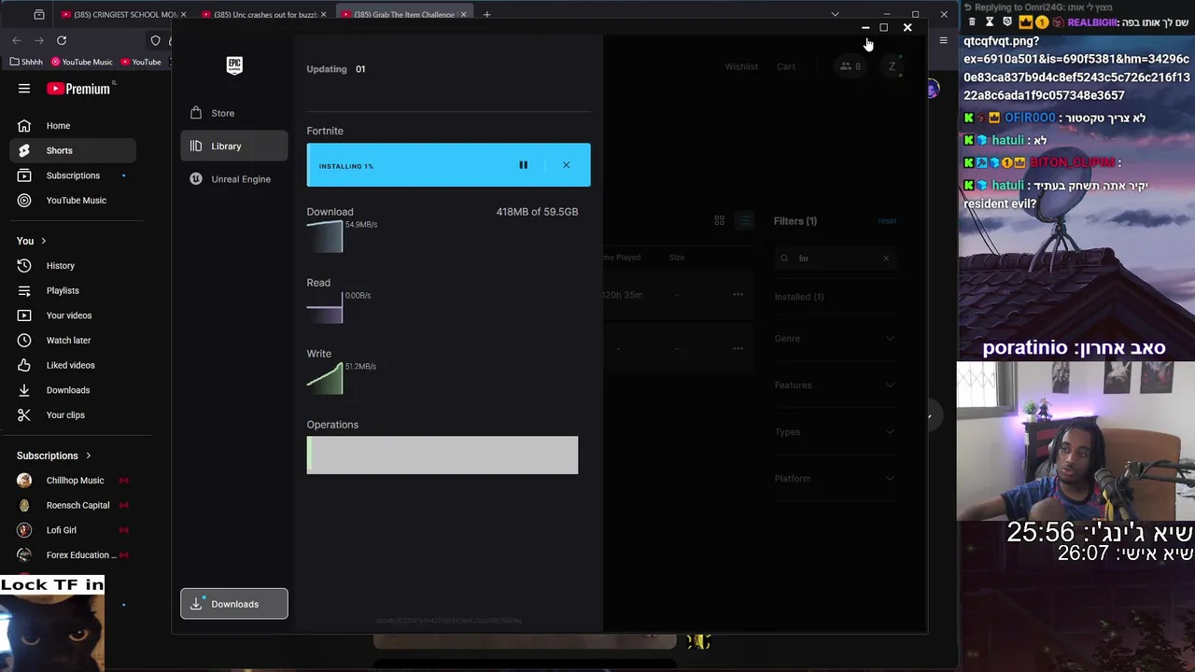This screenshot has width=1195, height=672.
Task: Open the friends list icon in Epic launcher
Action: tap(850, 66)
